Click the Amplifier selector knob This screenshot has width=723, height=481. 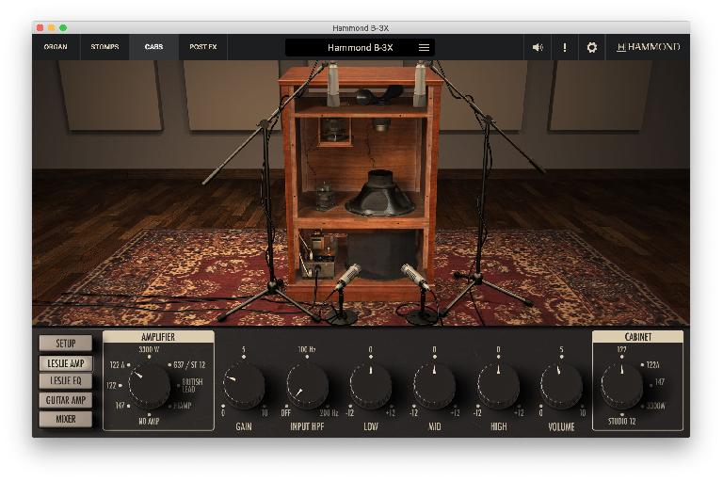point(149,387)
